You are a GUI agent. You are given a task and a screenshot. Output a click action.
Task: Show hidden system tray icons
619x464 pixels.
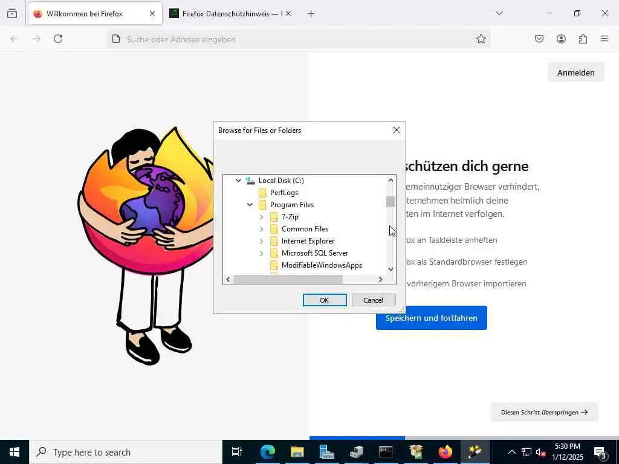[511, 452]
